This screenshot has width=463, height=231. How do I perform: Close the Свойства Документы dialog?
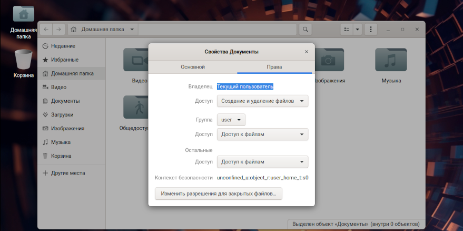click(307, 52)
